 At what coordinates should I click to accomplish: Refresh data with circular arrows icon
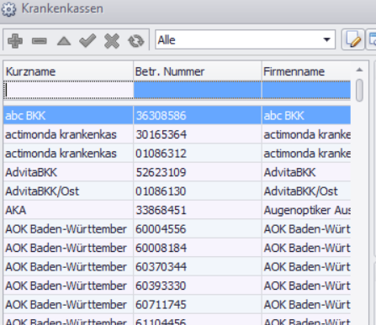point(136,41)
